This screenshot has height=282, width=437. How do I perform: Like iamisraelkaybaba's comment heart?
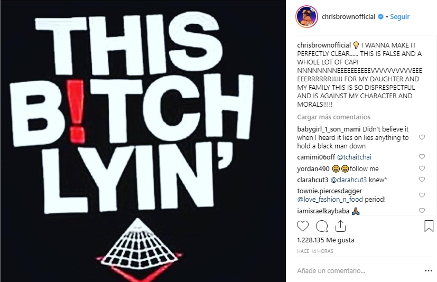(422, 211)
